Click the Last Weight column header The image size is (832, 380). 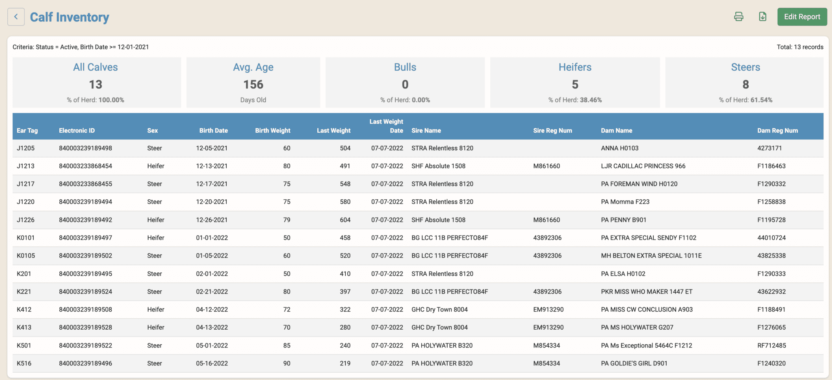pyautogui.click(x=334, y=130)
